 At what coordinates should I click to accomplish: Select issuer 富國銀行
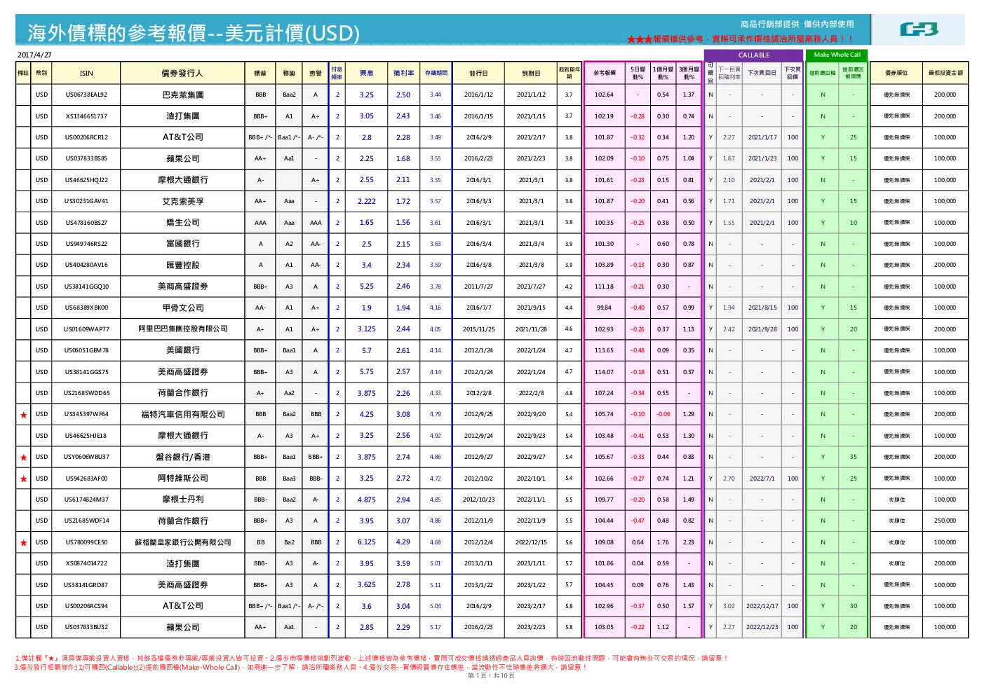pyautogui.click(x=183, y=244)
